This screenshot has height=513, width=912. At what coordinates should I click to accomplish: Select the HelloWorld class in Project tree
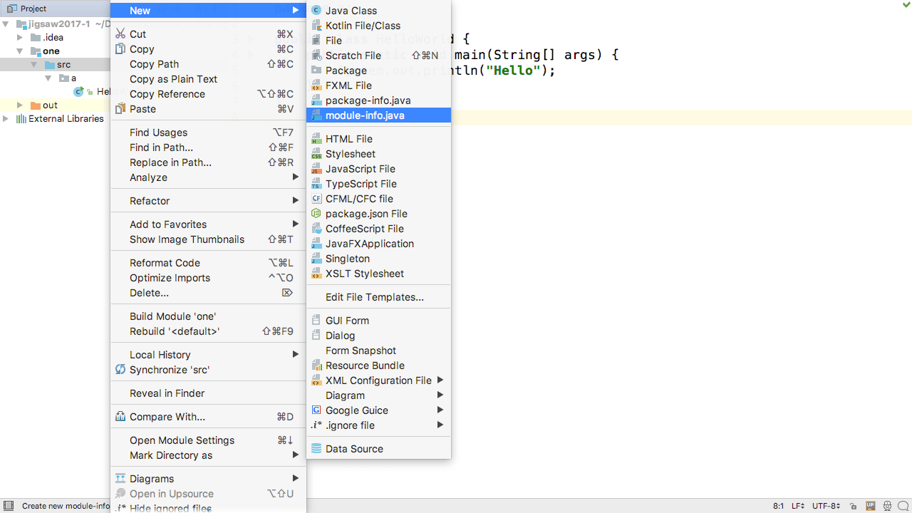[x=103, y=91]
